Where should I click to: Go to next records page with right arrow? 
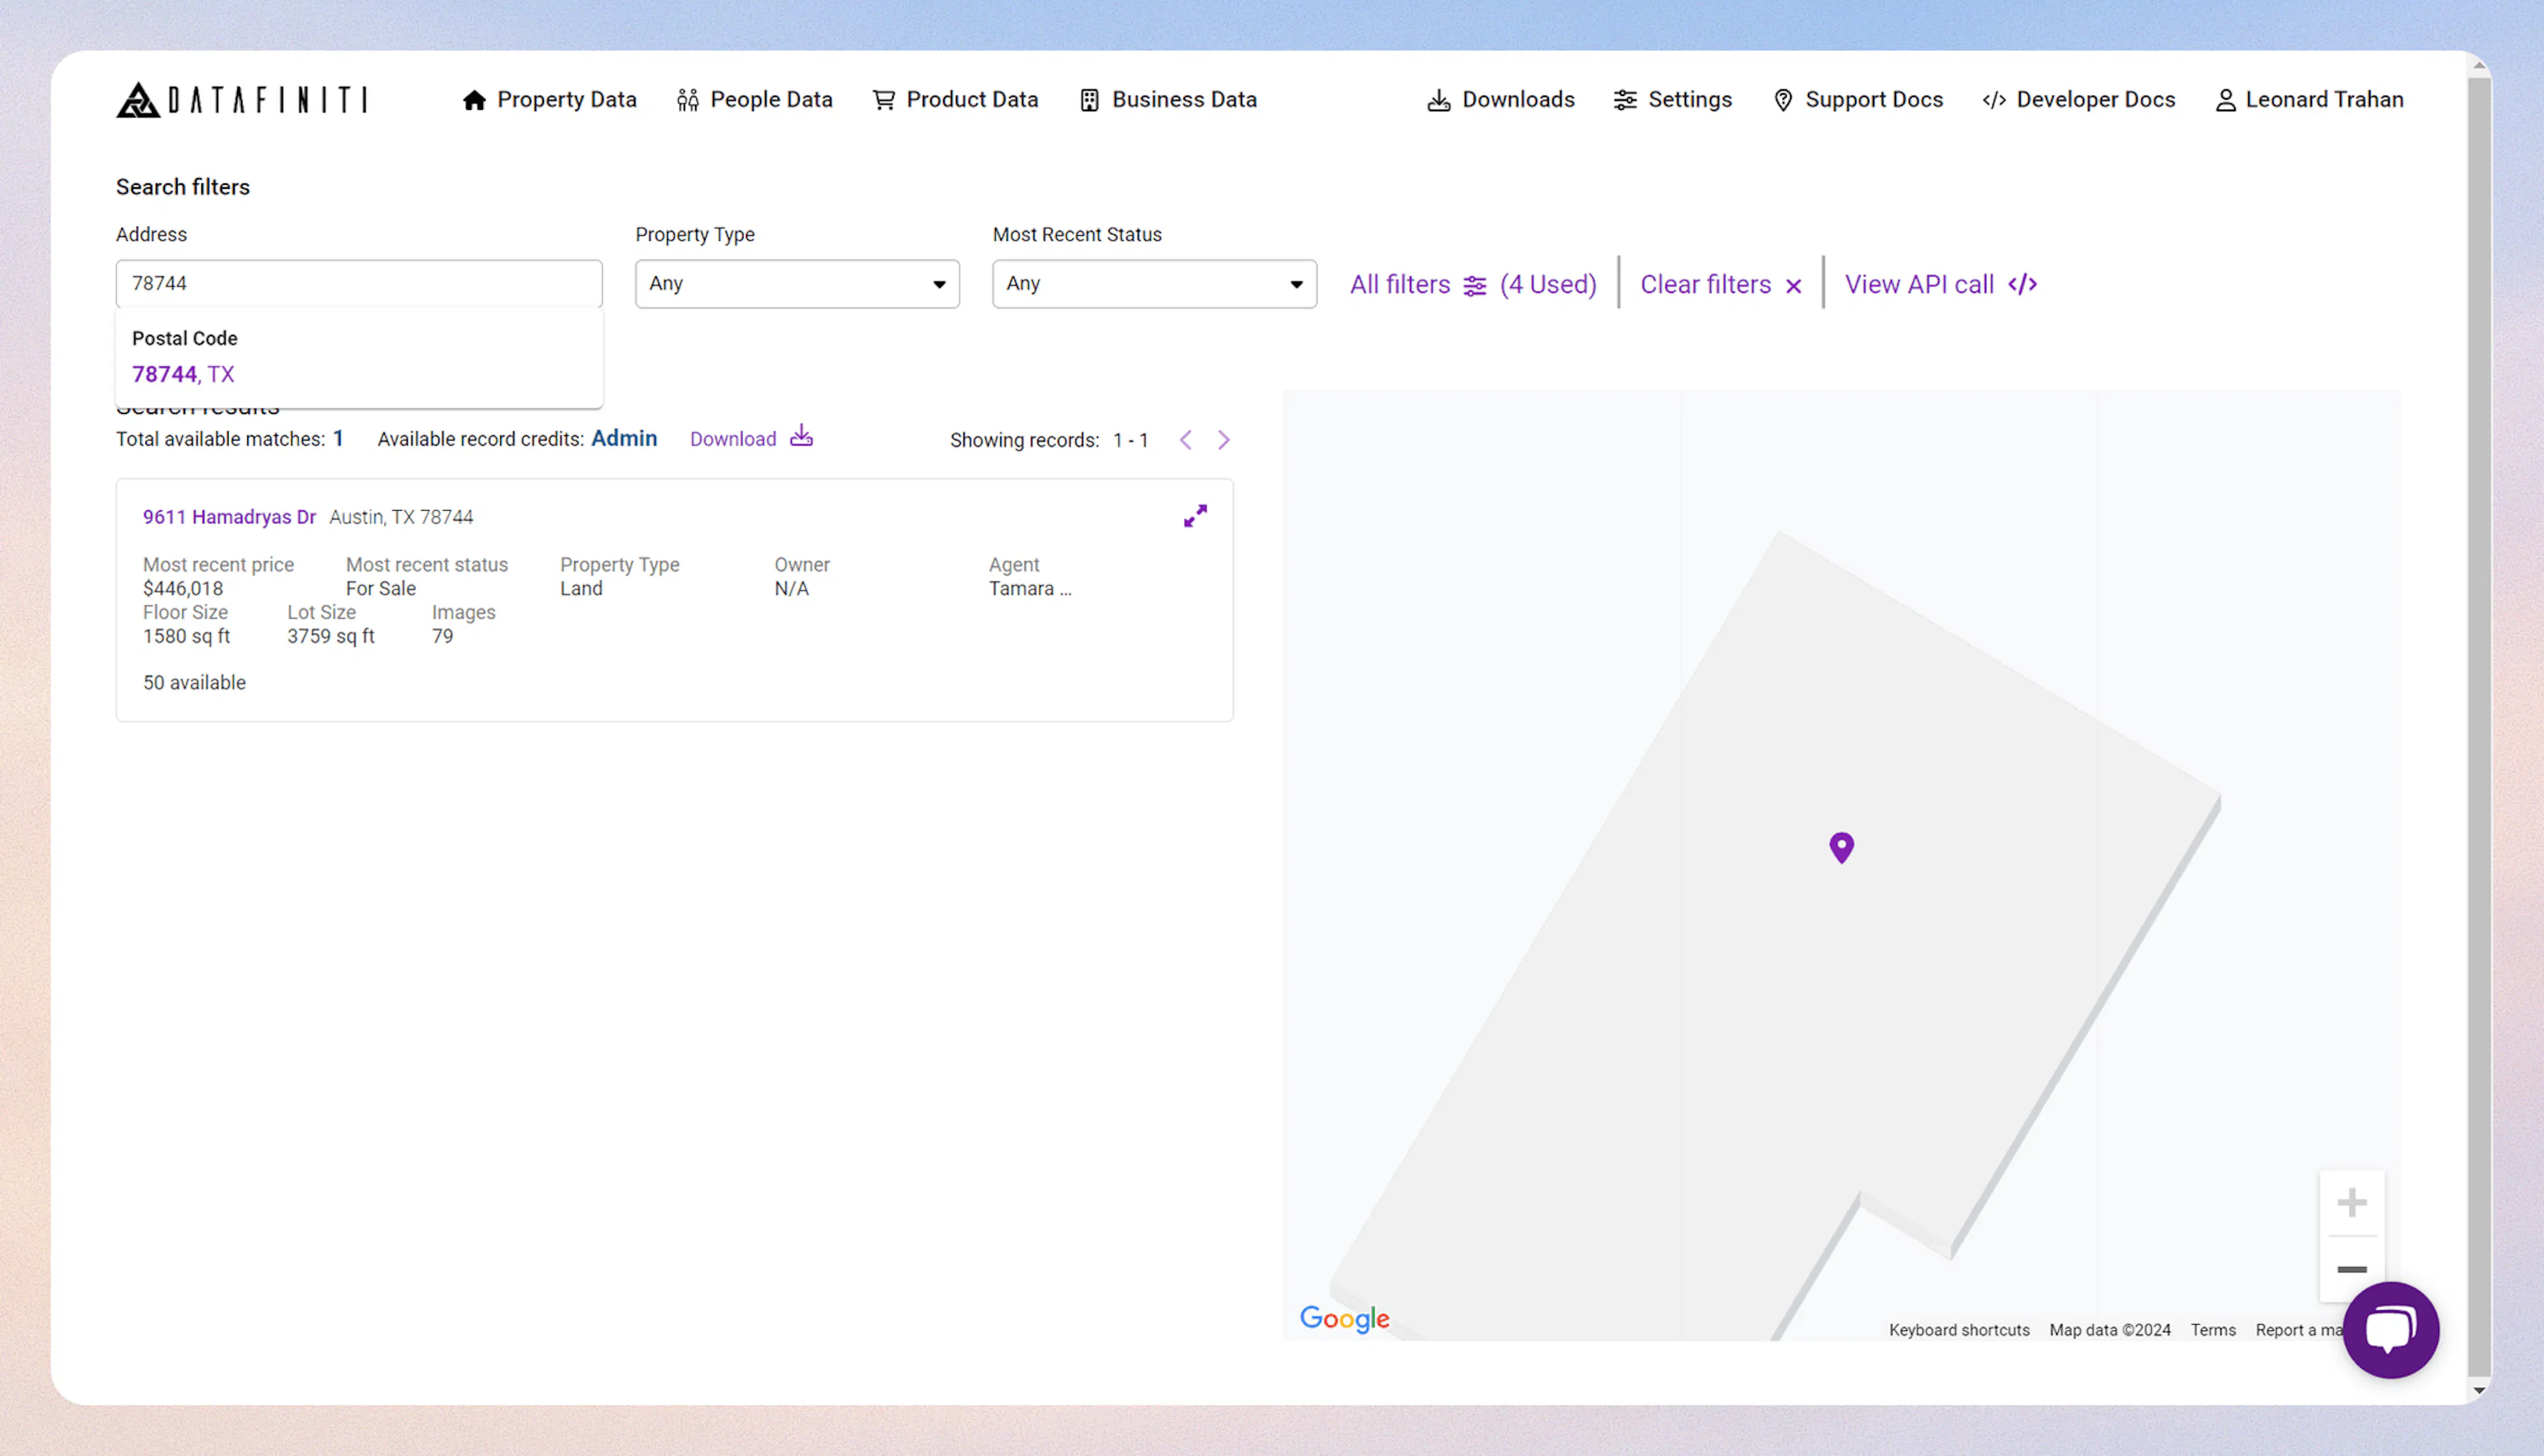(1224, 439)
